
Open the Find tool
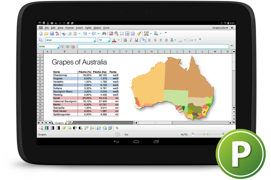coord(104,33)
